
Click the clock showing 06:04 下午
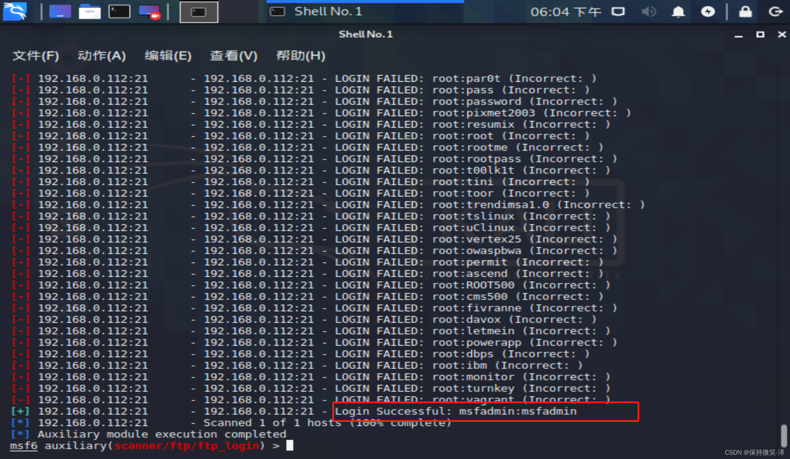(x=566, y=12)
